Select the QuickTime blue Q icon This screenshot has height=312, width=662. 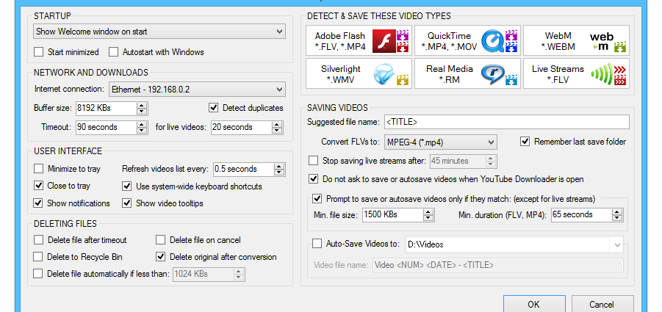[x=493, y=41]
